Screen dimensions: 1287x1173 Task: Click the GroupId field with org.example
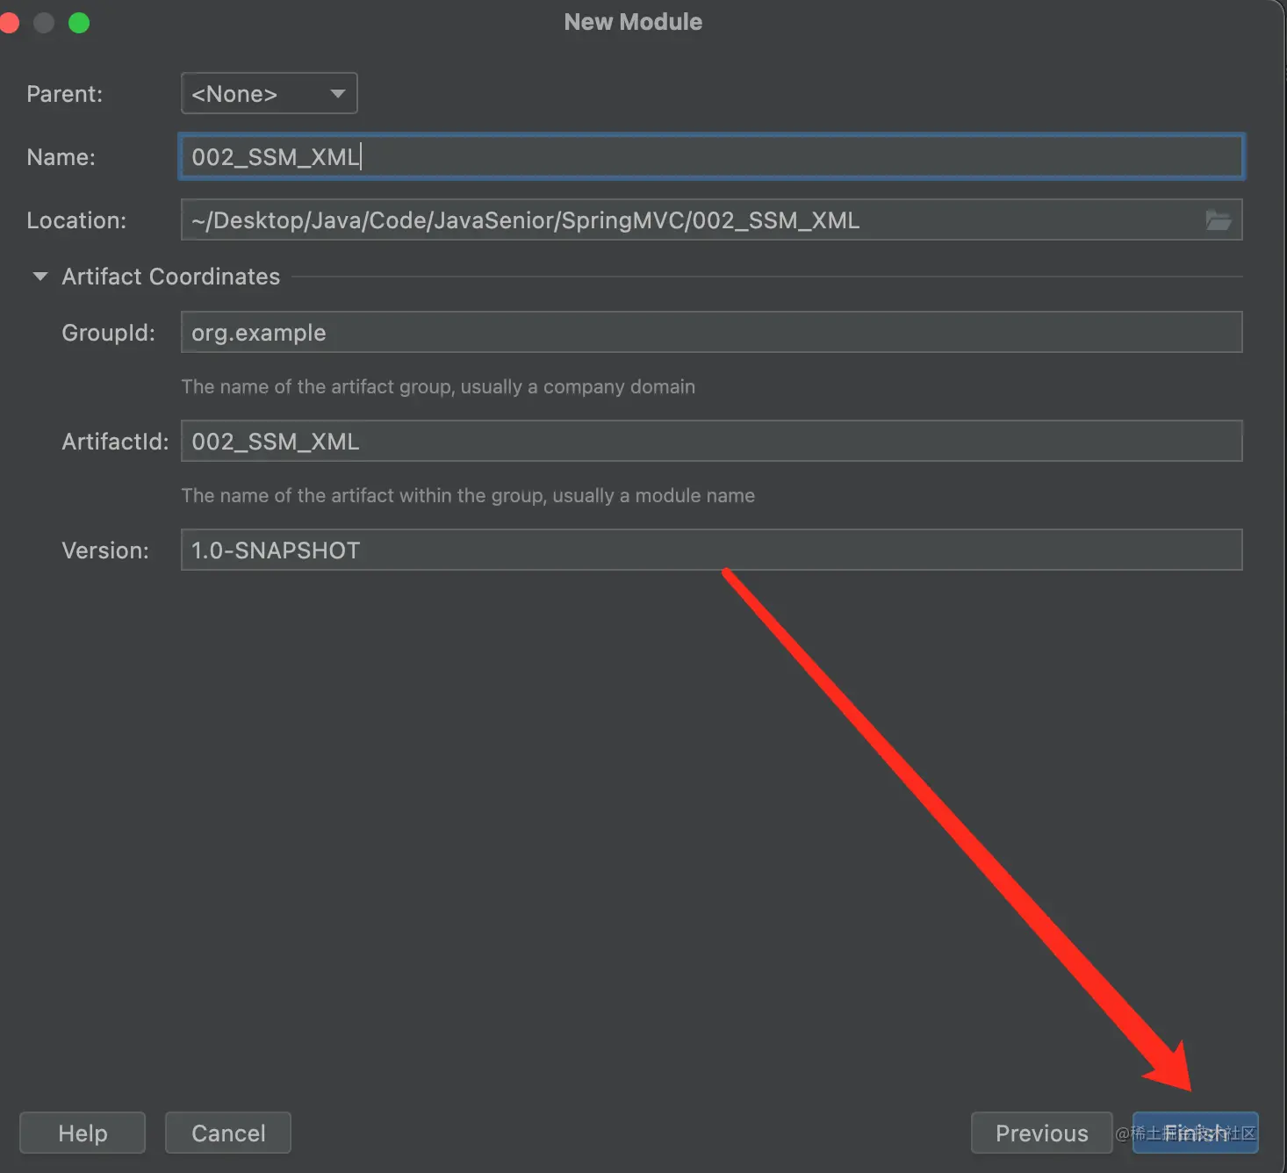click(x=711, y=332)
